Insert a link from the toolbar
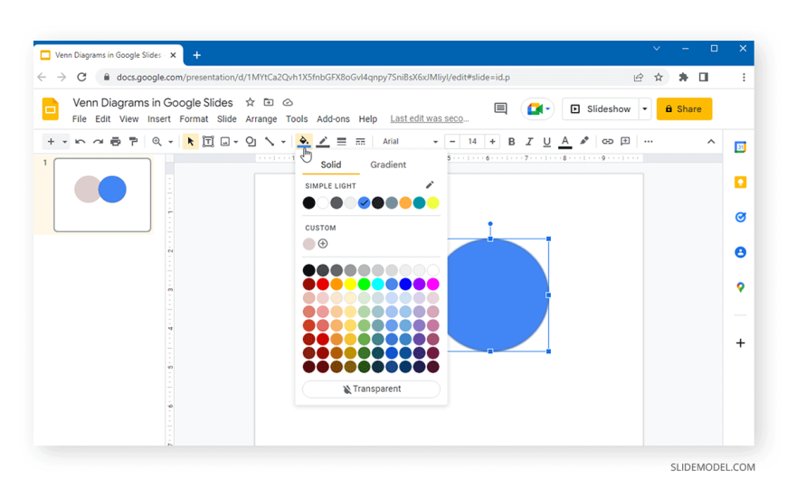This screenshot has height=487, width=787. (x=607, y=142)
